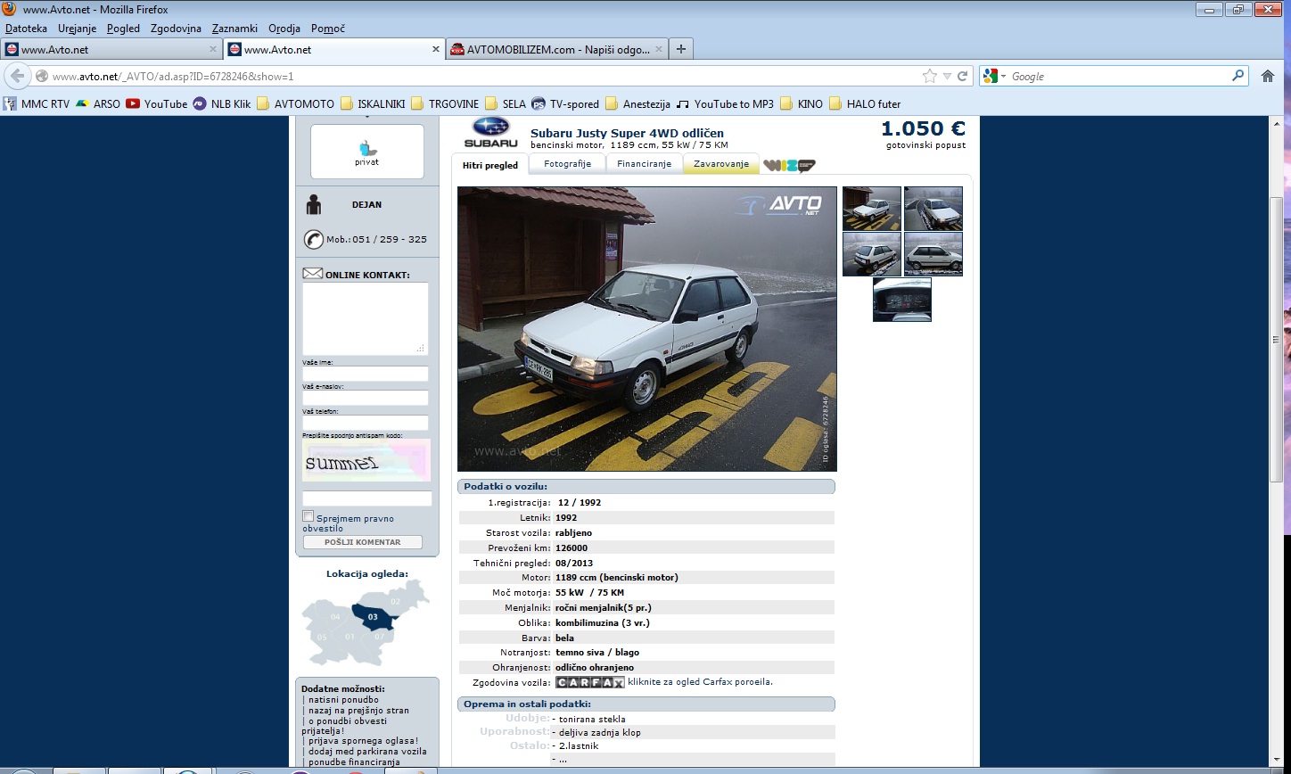Screen dimensions: 1291x774
Task: Open the Zgodovina menu
Action: pos(176,29)
